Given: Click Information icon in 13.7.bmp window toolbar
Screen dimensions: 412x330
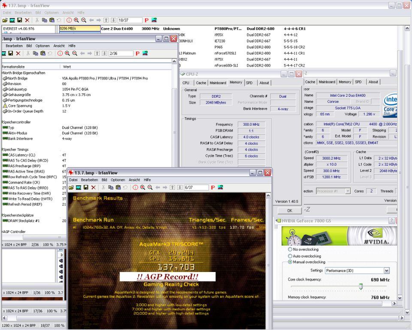Looking at the screenshot, I should pyautogui.click(x=135, y=187).
